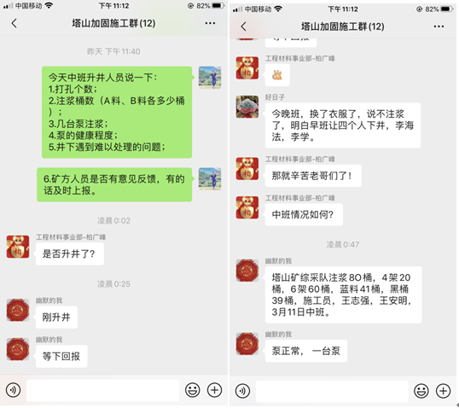
Task: Open the emoji picker in right chat
Action: coord(421,391)
